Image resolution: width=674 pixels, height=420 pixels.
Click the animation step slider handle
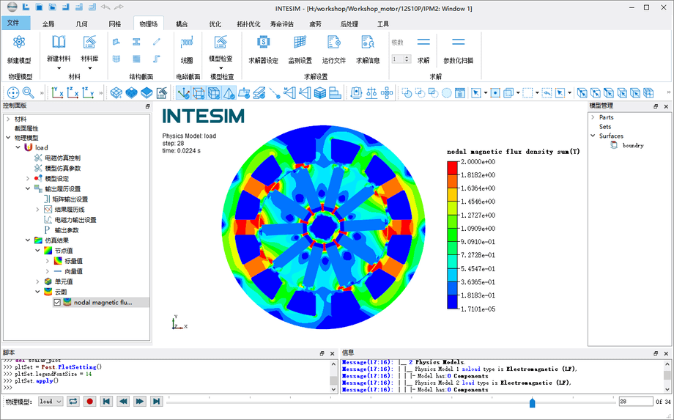533,402
